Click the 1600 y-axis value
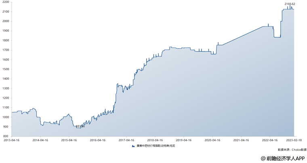Screen dimensions: 307x163 click(6, 60)
